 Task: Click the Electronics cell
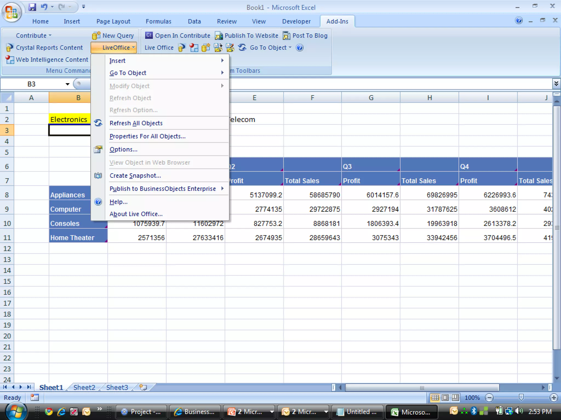pos(70,119)
